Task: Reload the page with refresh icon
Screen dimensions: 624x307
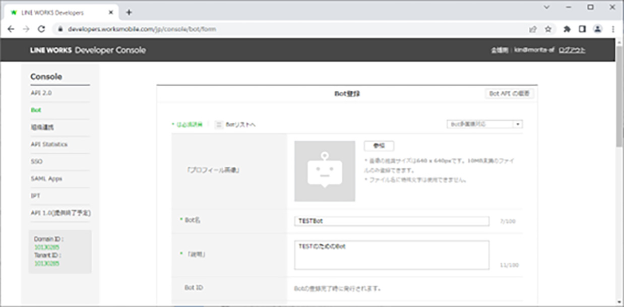Action: (41, 29)
